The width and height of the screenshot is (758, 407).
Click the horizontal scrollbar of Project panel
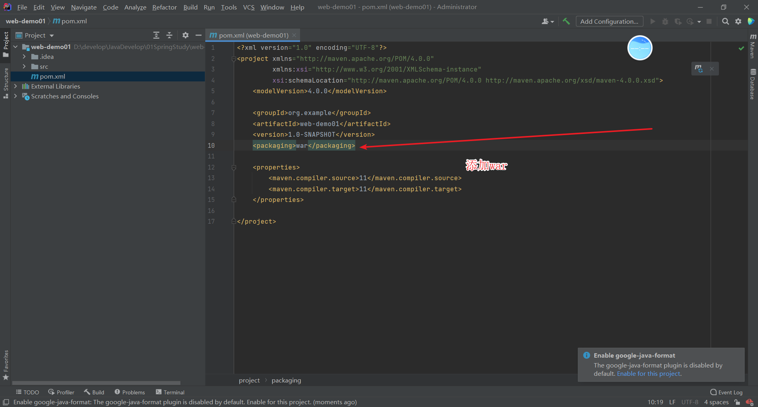pyautogui.click(x=96, y=383)
